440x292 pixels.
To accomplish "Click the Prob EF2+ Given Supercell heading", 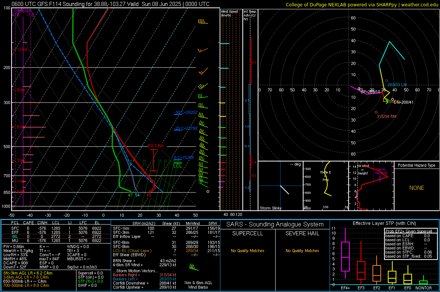I will (409, 231).
